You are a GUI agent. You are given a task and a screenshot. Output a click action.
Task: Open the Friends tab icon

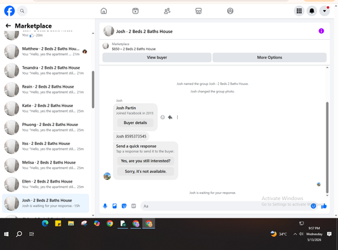click(x=167, y=11)
